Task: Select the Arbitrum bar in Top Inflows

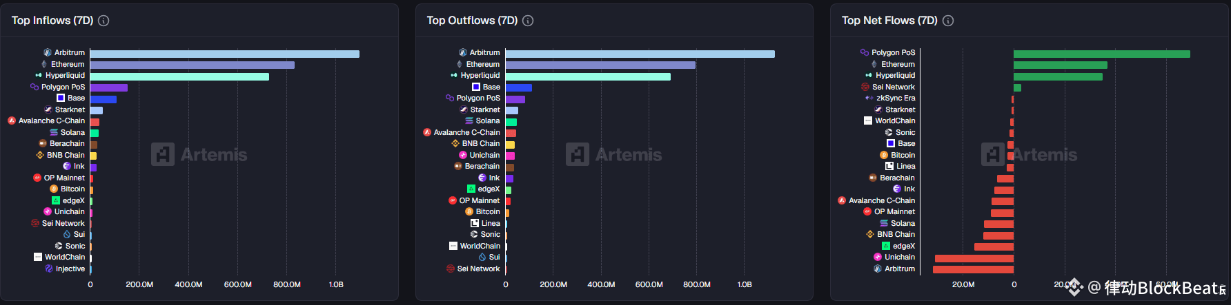Action: coord(224,54)
